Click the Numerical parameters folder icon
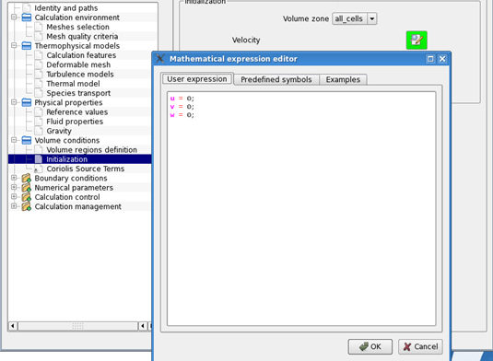The image size is (493, 361). click(27, 188)
